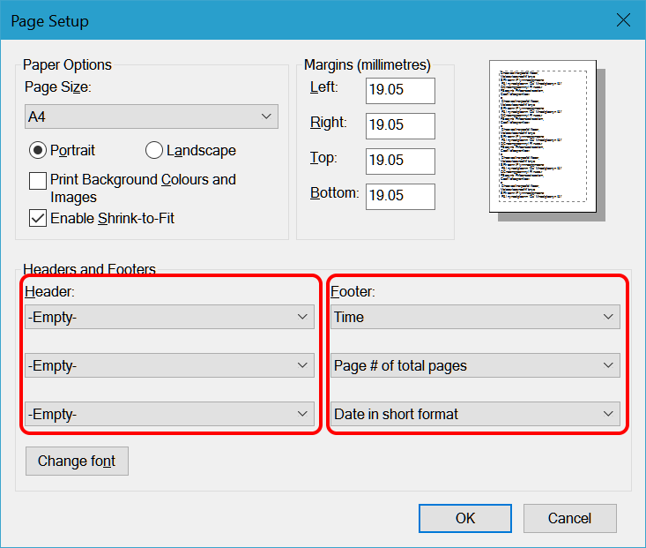
Task: Open the Date in short format dropdown
Action: tap(475, 414)
